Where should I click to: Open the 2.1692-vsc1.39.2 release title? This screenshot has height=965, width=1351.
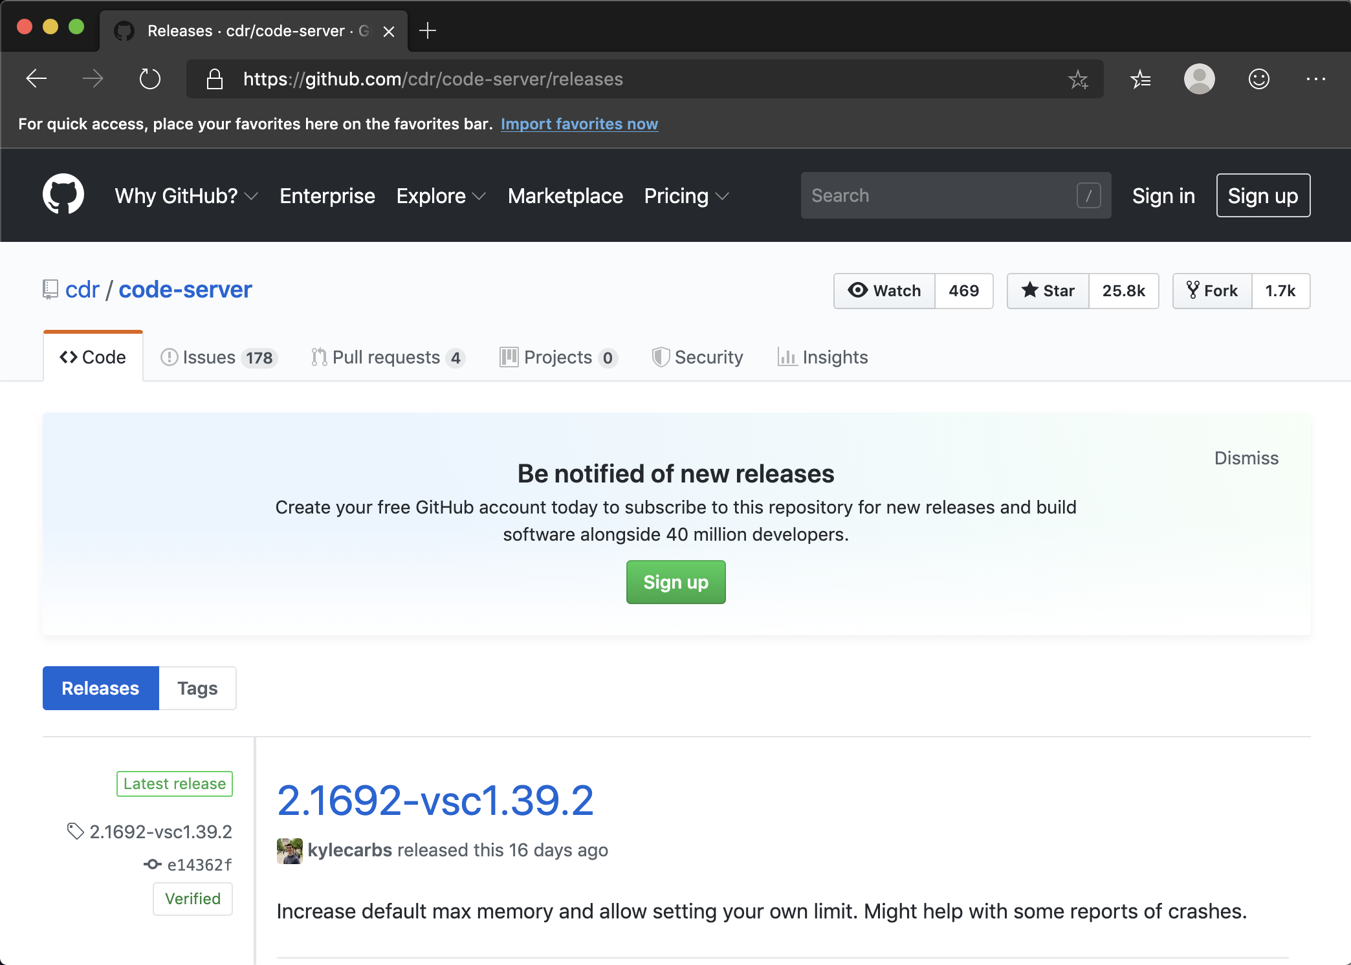pyautogui.click(x=435, y=801)
